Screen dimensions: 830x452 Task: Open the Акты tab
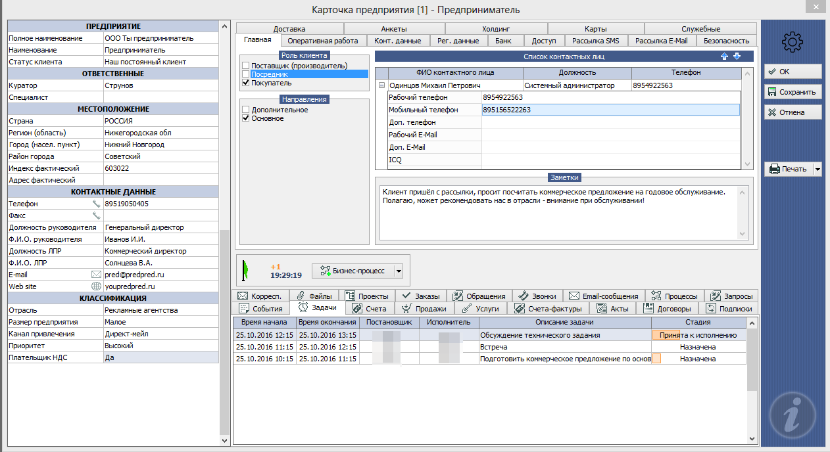(x=614, y=309)
